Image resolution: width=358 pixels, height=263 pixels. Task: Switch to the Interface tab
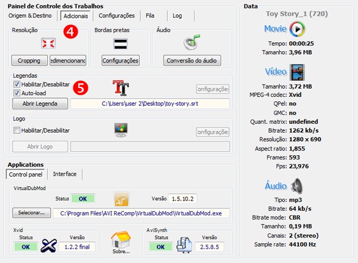tap(64, 174)
